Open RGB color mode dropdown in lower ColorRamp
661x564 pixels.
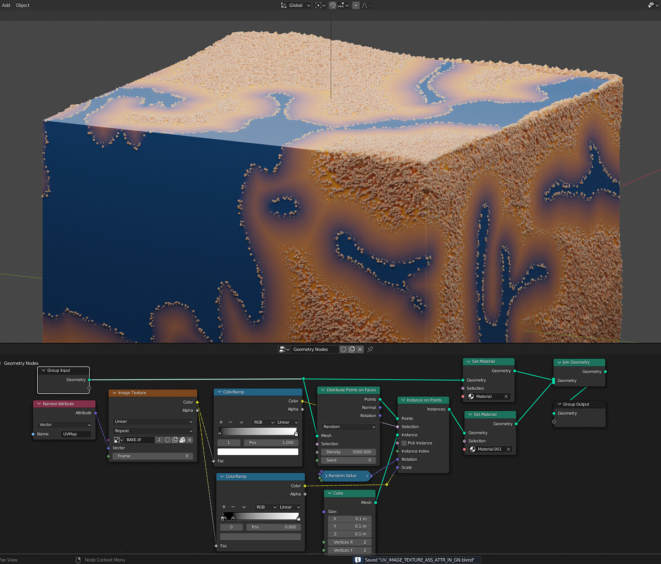click(266, 507)
